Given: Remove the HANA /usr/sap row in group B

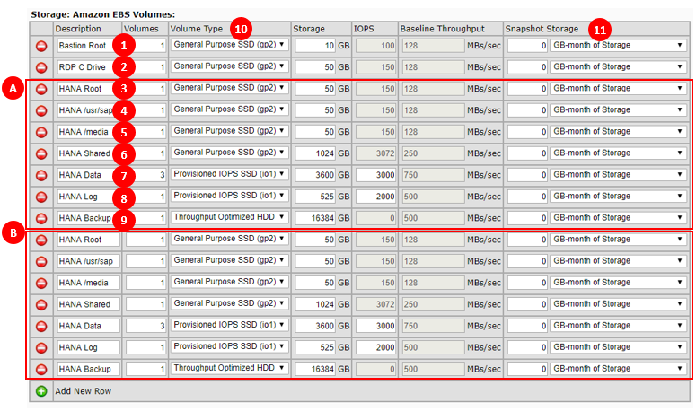Looking at the screenshot, I should [41, 261].
